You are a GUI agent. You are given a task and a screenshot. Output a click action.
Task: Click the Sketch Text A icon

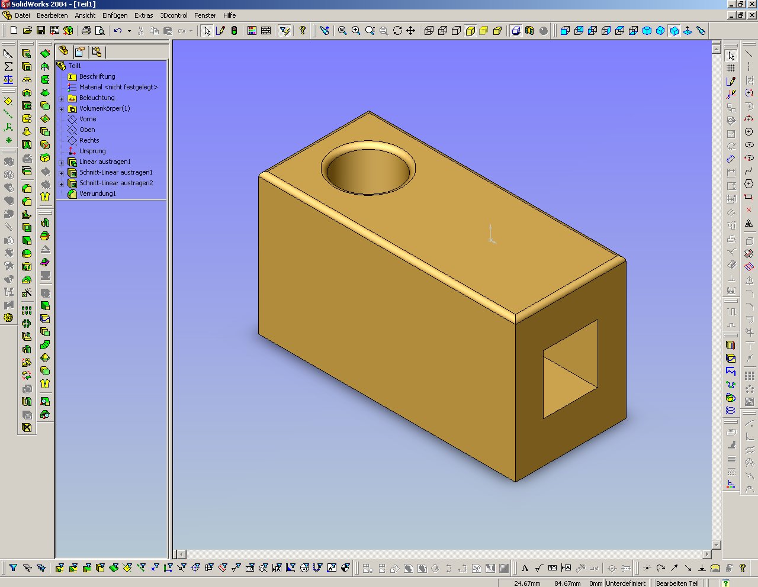[749, 223]
